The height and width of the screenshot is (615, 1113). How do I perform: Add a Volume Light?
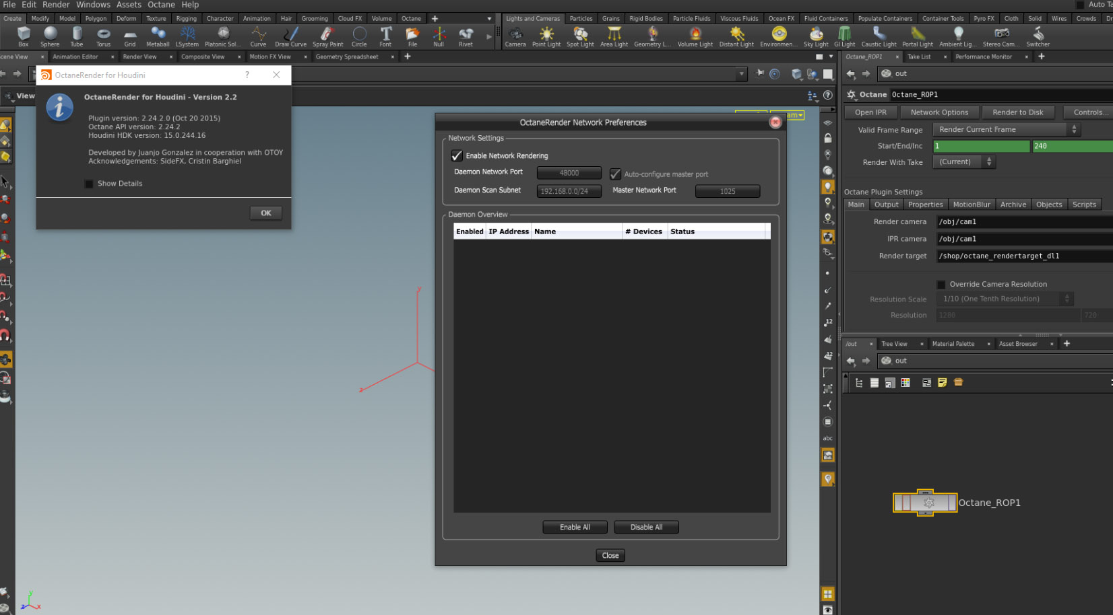(x=695, y=36)
